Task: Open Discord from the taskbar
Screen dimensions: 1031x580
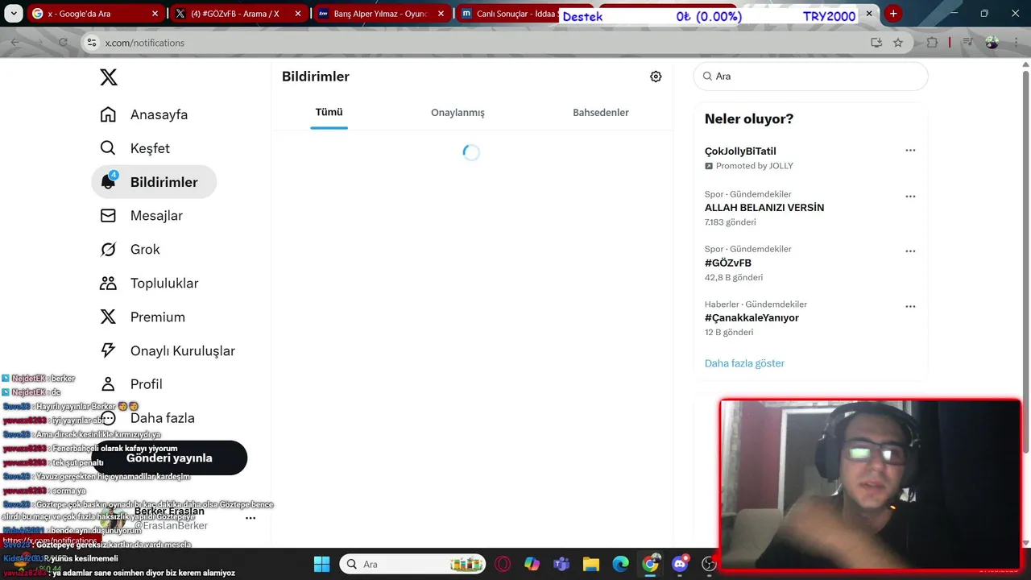Action: click(680, 563)
